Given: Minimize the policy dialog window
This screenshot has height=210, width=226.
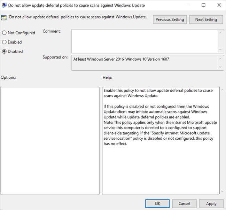Looking at the screenshot, I should [188, 5].
